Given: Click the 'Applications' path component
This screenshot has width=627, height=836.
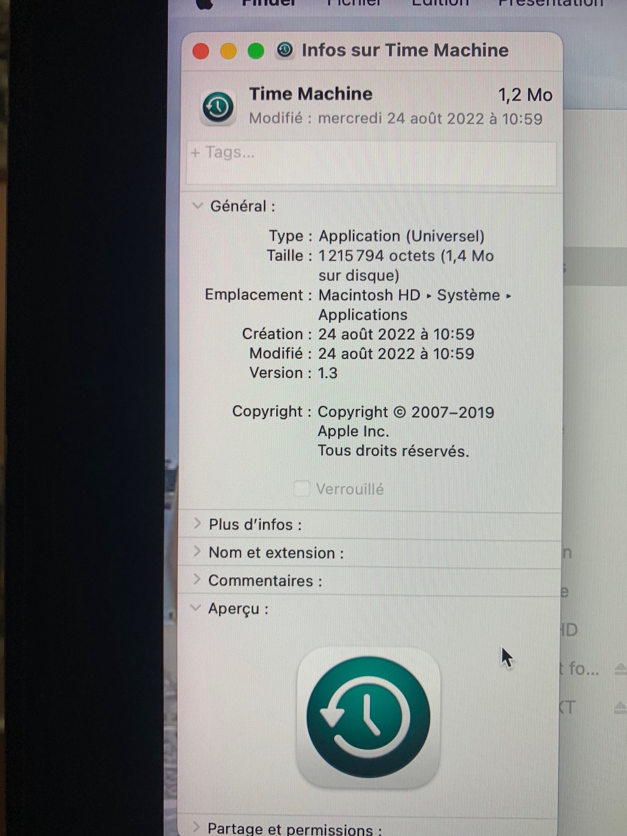Looking at the screenshot, I should click(363, 314).
